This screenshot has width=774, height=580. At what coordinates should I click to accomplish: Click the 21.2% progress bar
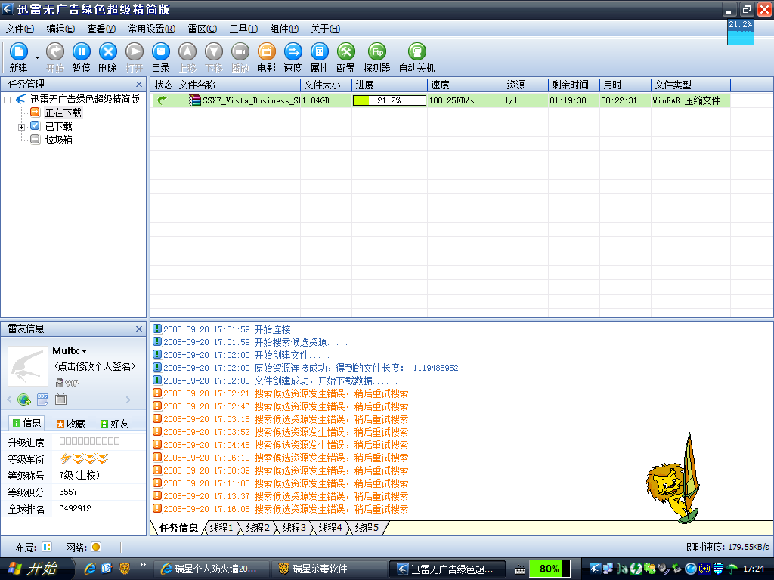point(389,100)
